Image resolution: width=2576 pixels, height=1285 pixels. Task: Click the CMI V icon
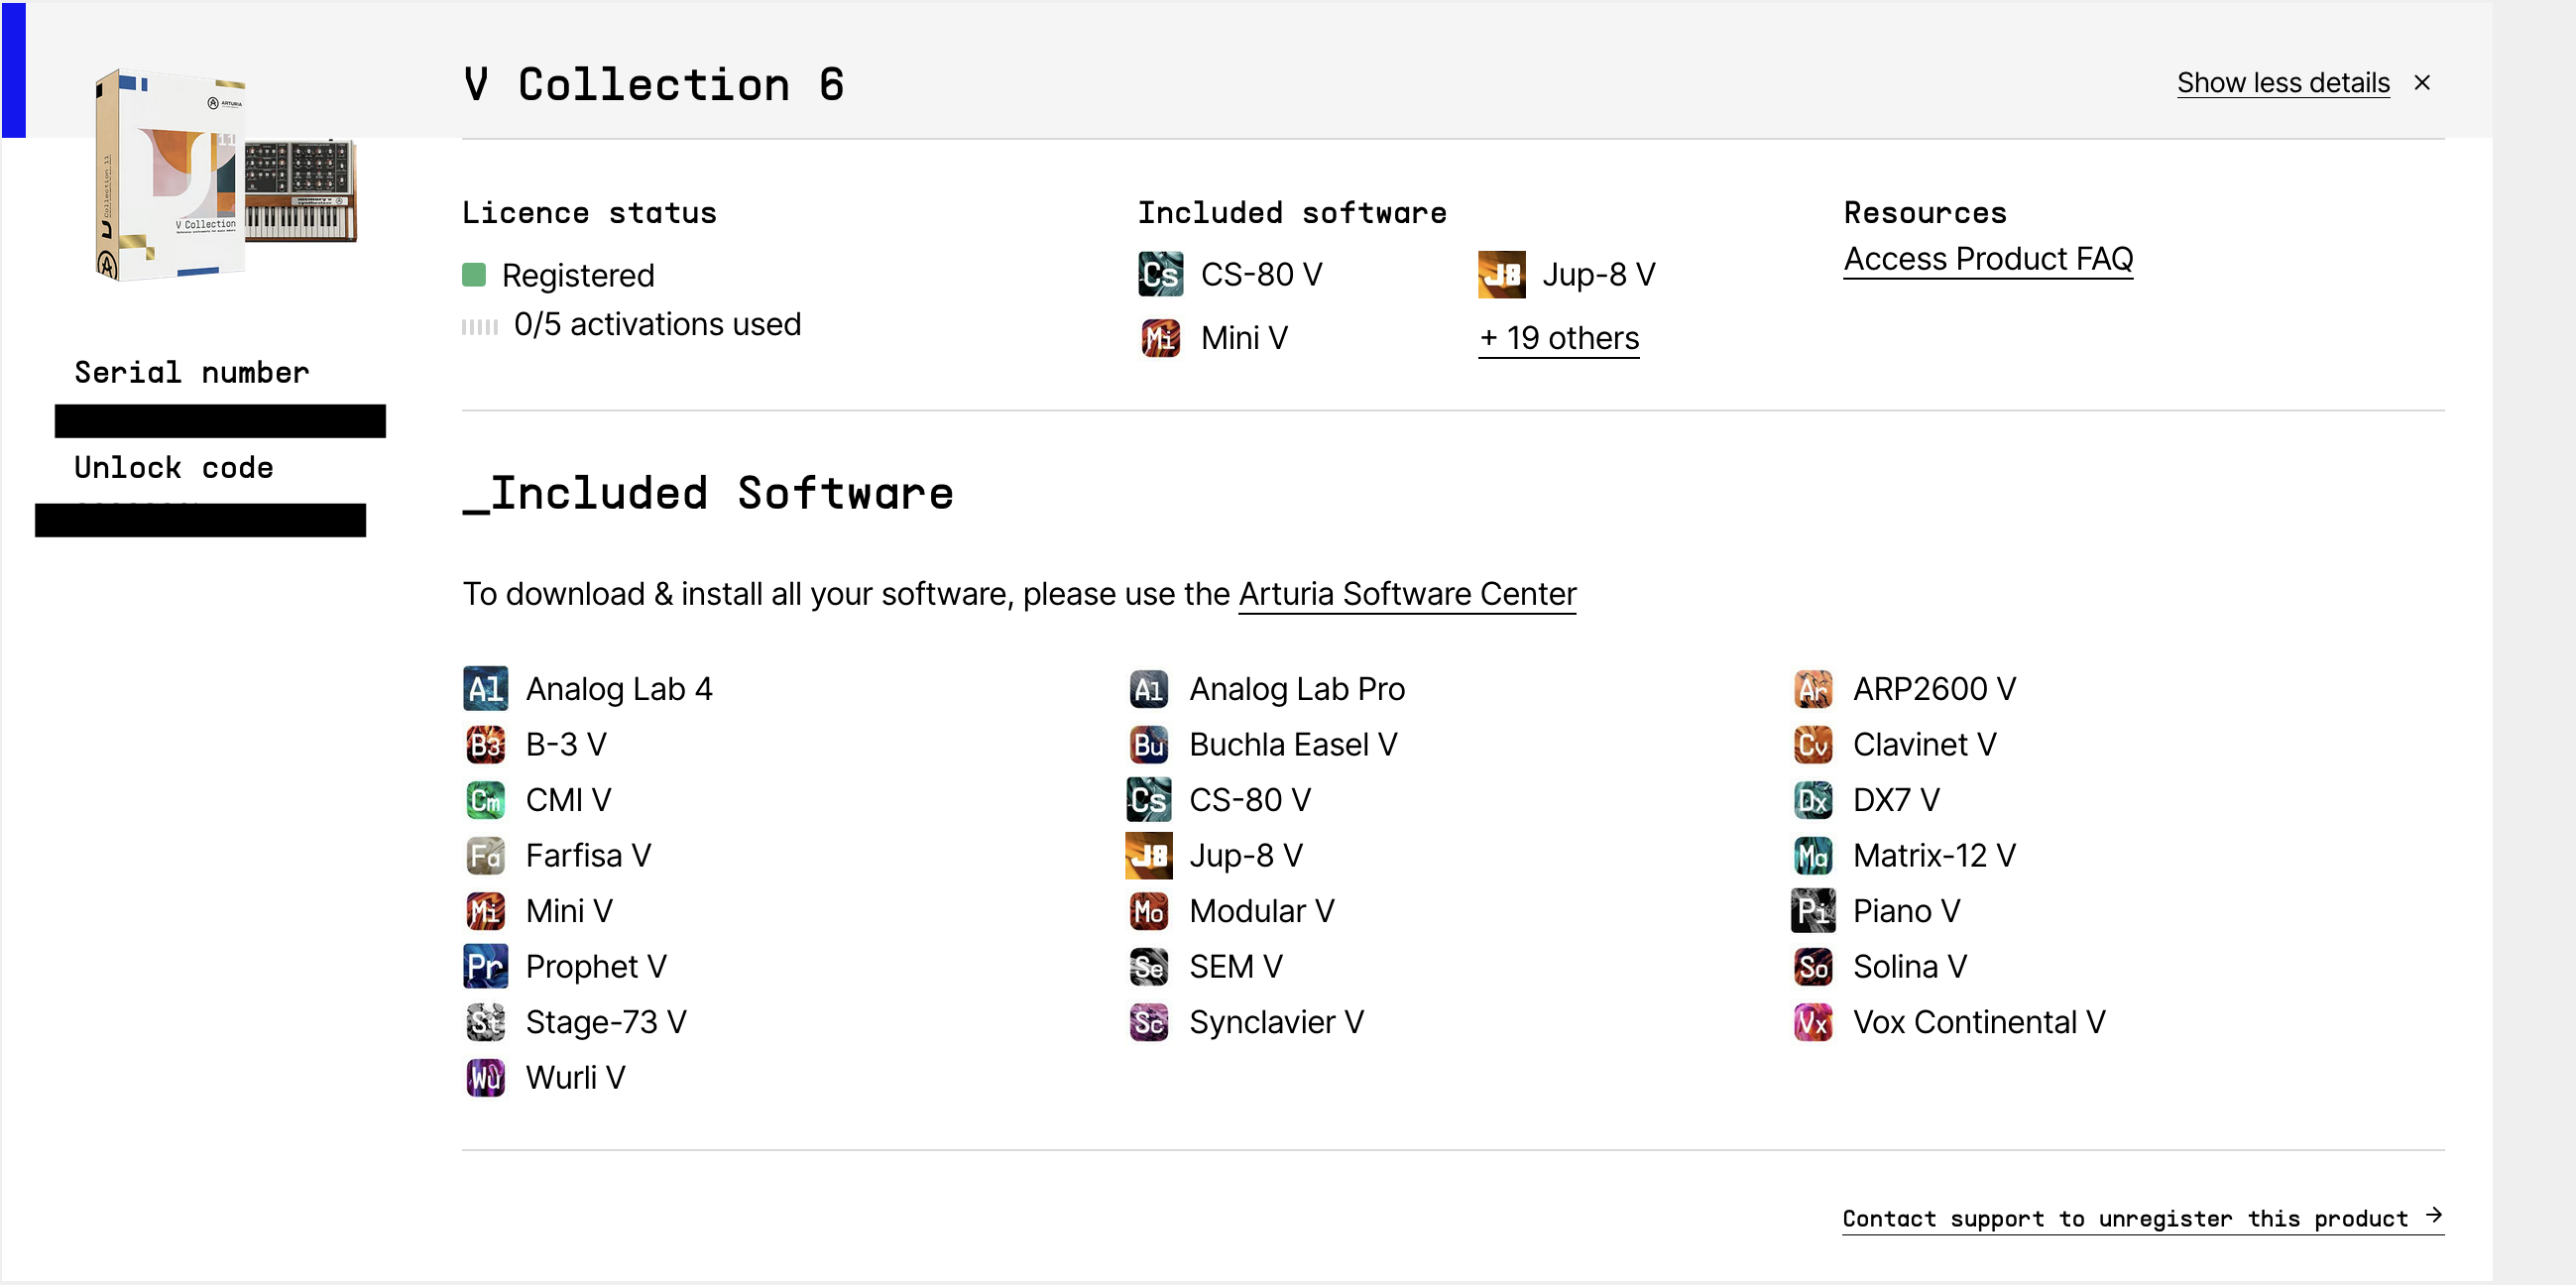coord(485,800)
